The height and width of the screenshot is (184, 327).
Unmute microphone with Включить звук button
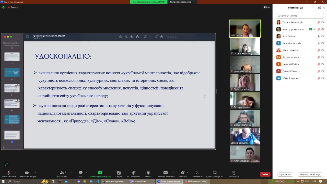click(8, 174)
